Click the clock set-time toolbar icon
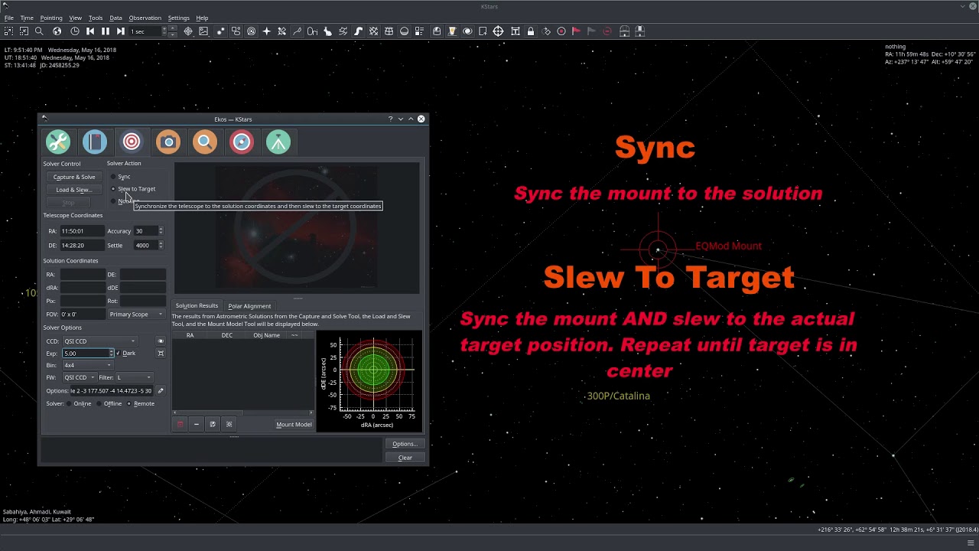Viewport: 979px width, 551px height. point(74,31)
